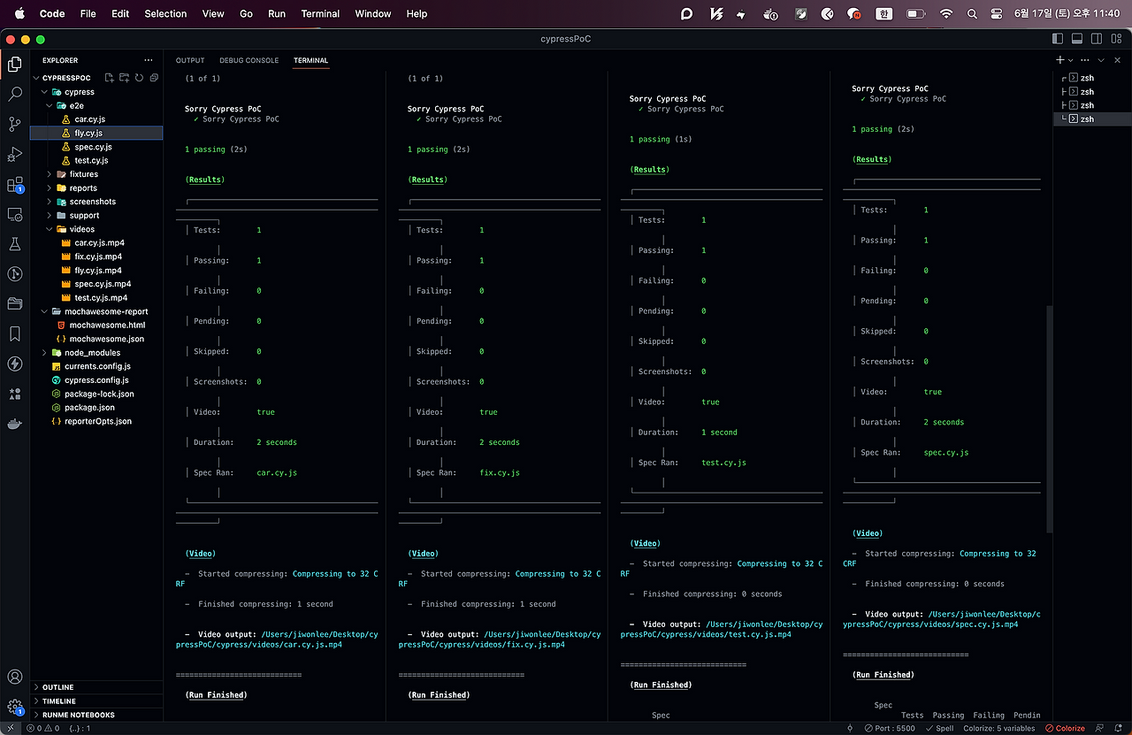The height and width of the screenshot is (735, 1132).
Task: Switch to the OUTPUT tab
Action: point(190,60)
